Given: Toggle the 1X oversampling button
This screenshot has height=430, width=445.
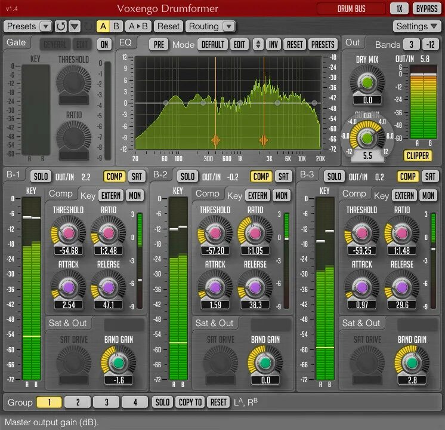Looking at the screenshot, I should [x=399, y=9].
